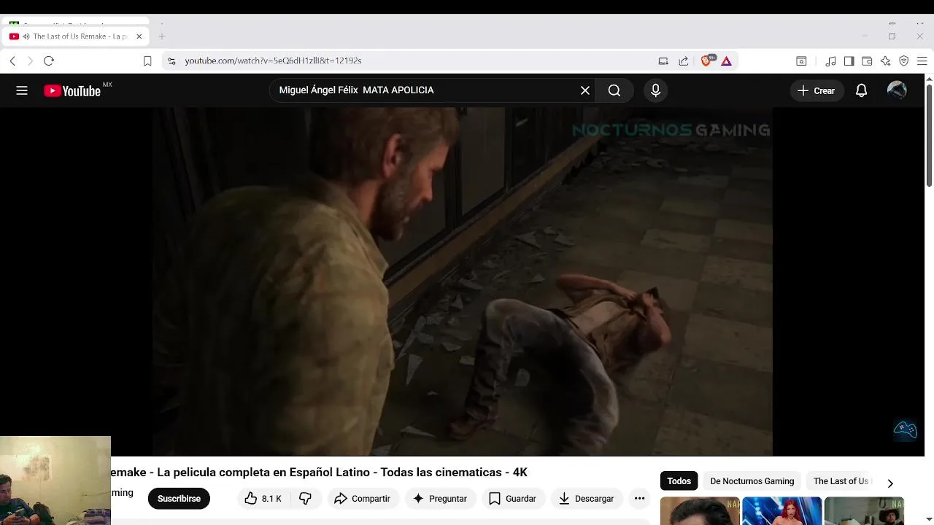Start voice search with microphone icon
This screenshot has height=525, width=934.
click(655, 90)
